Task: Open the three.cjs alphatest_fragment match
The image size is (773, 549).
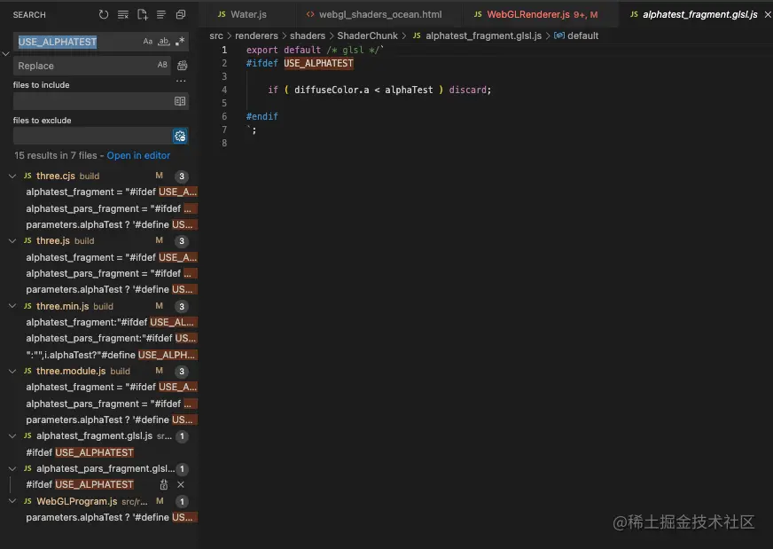Action: (112, 192)
